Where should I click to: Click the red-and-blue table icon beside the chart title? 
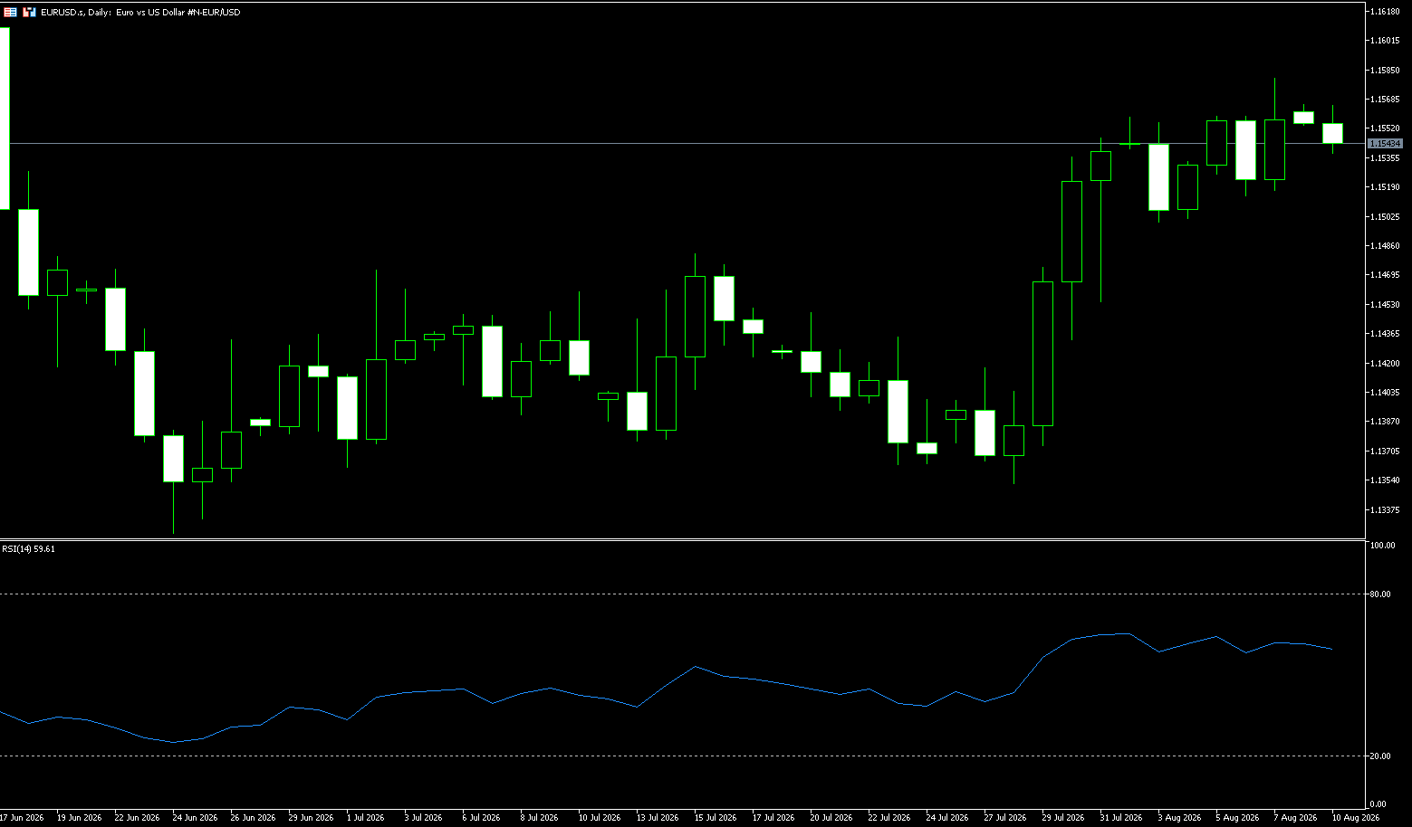point(10,13)
